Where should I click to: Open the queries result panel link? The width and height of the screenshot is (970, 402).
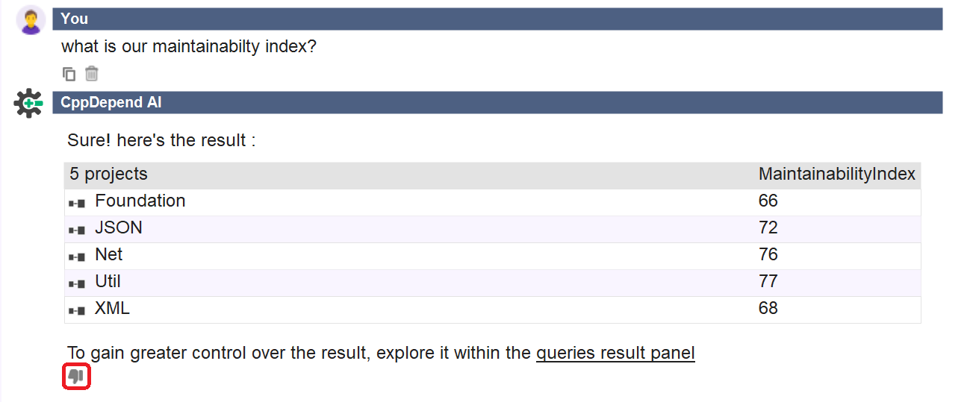point(615,353)
